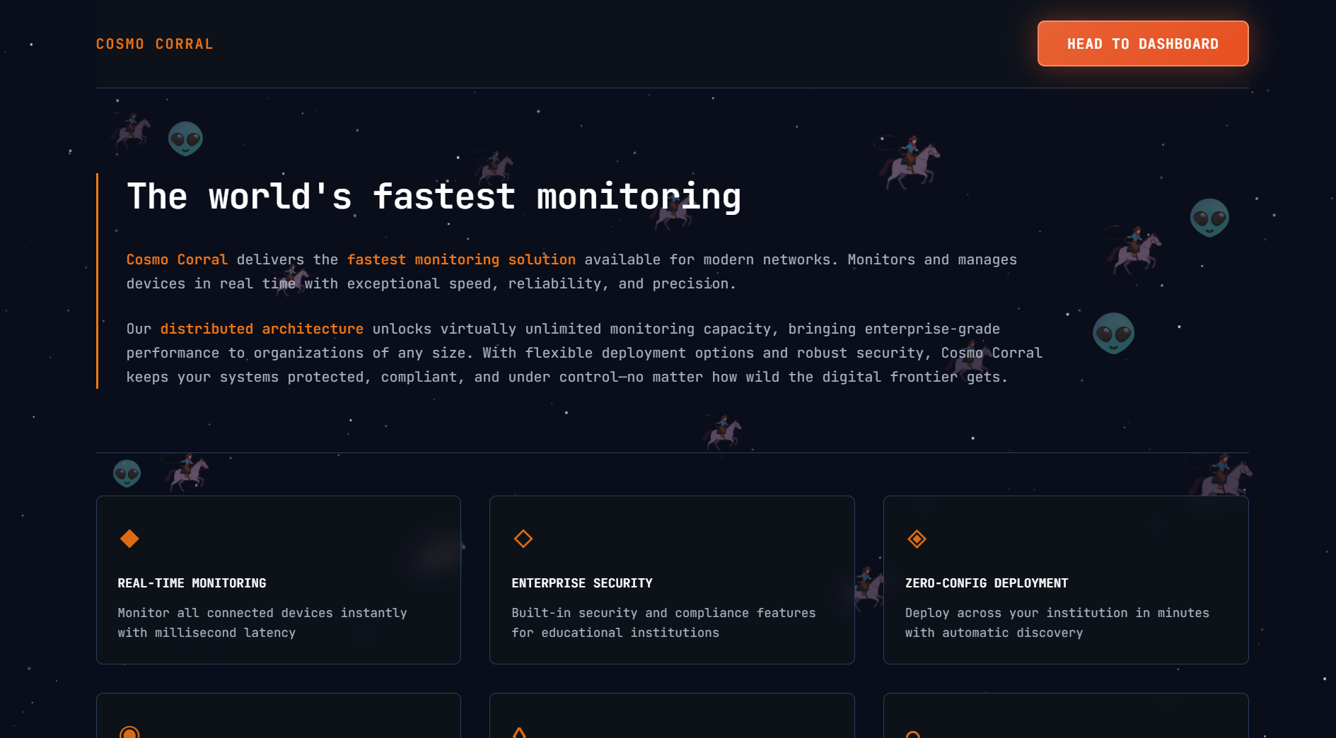Viewport: 1336px width, 738px height.
Task: Select the Enterprise Security card title
Action: (x=582, y=583)
